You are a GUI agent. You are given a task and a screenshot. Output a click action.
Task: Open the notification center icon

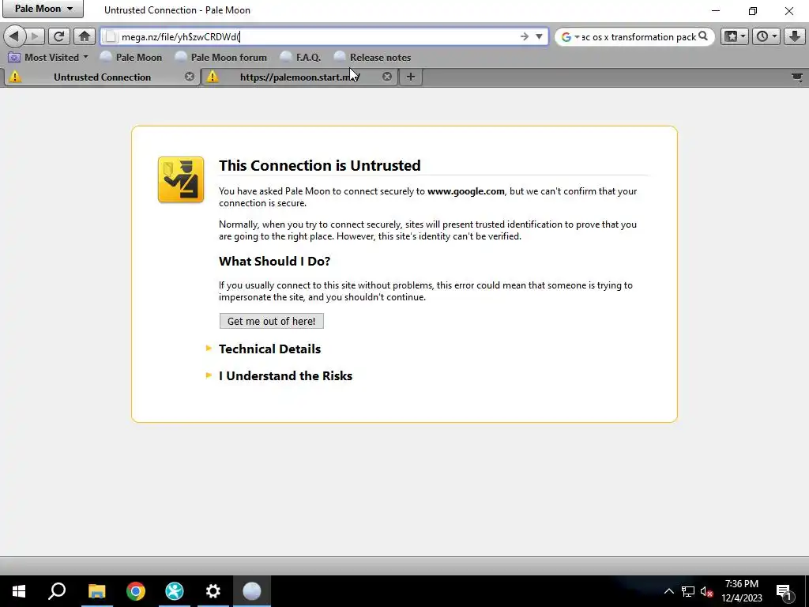coord(785,591)
